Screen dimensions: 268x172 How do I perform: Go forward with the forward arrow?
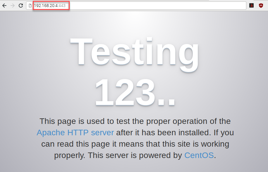(13, 6)
